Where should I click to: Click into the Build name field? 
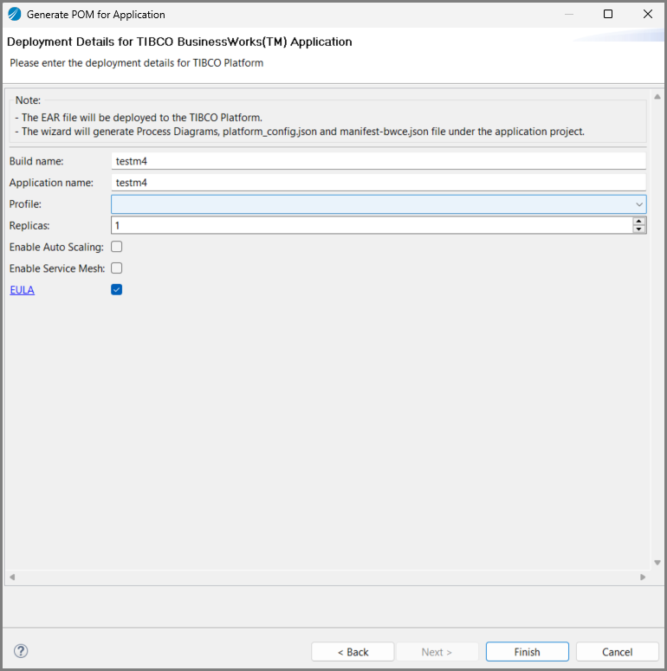[379, 161]
